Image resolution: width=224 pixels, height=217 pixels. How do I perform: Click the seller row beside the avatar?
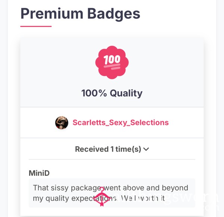112,123
